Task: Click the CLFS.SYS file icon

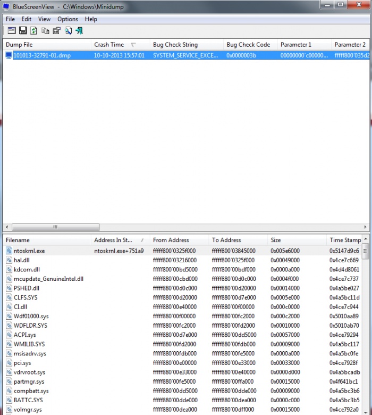Action: (x=9, y=297)
